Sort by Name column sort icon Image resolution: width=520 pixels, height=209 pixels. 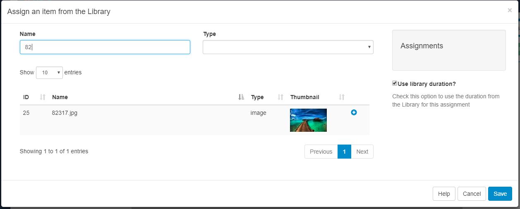(242, 97)
